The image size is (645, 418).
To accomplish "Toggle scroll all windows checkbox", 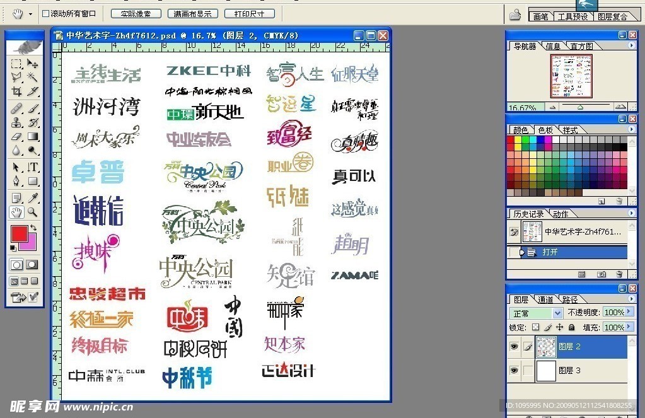I will tap(45, 14).
